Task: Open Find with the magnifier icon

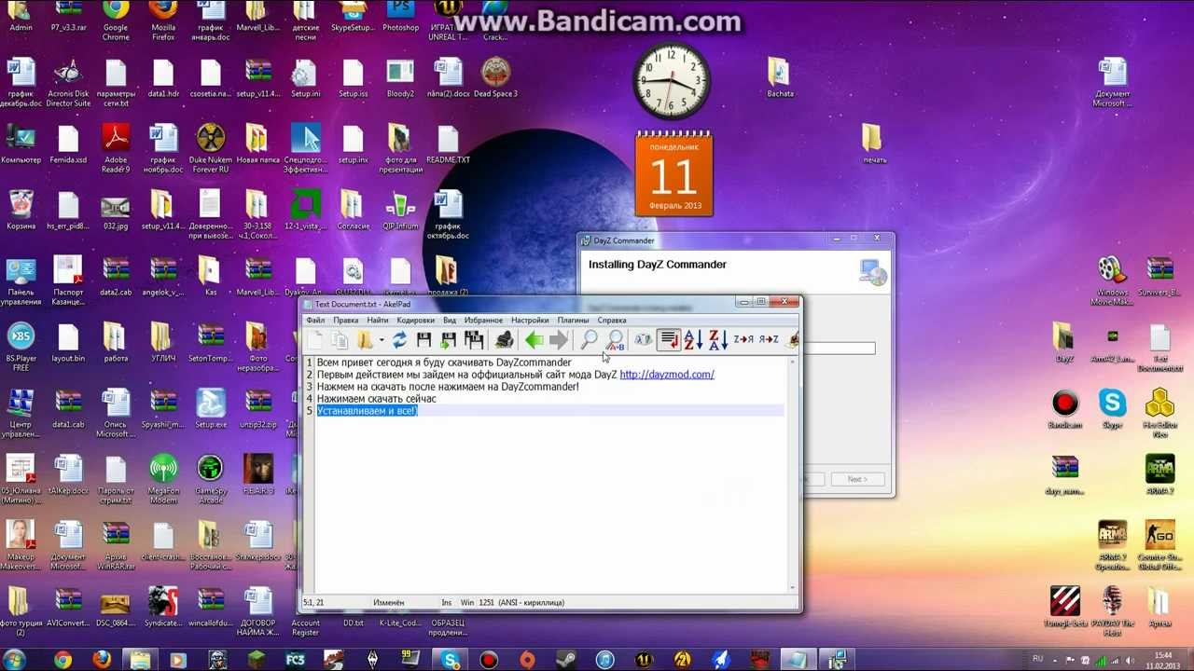Action: [590, 340]
